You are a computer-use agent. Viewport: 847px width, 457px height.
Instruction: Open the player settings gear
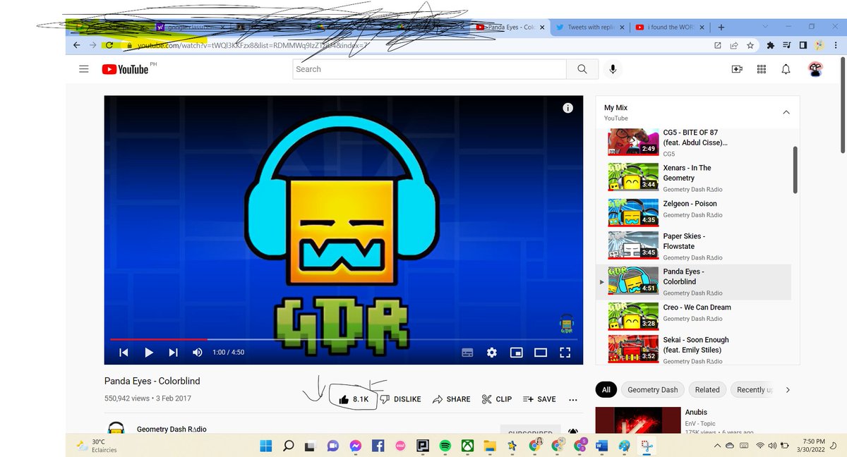pos(492,352)
